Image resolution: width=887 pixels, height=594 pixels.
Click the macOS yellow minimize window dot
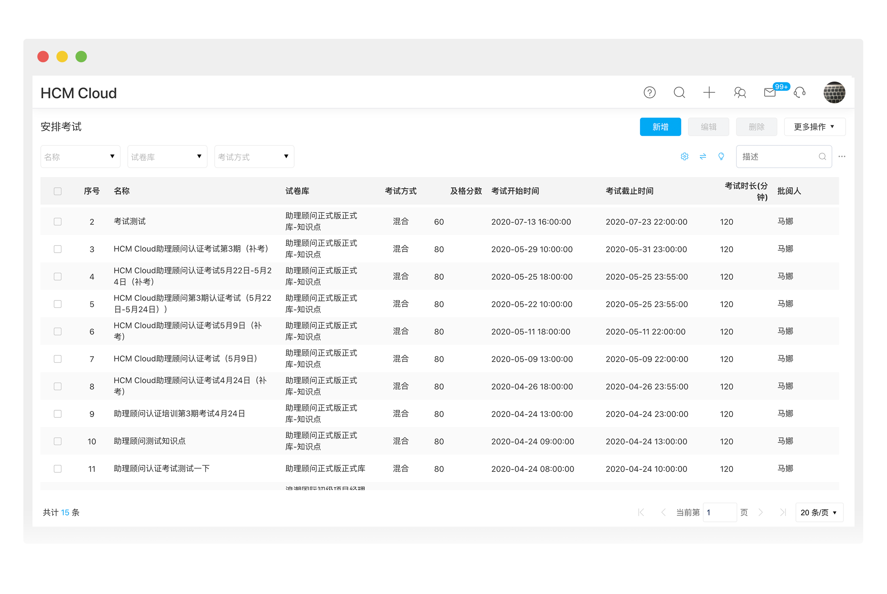pos(62,57)
